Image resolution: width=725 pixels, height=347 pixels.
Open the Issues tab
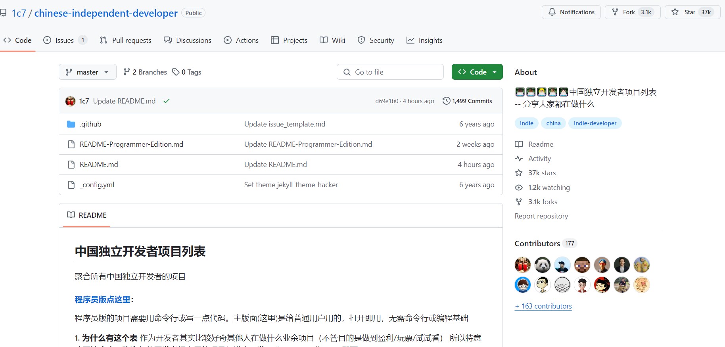65,40
